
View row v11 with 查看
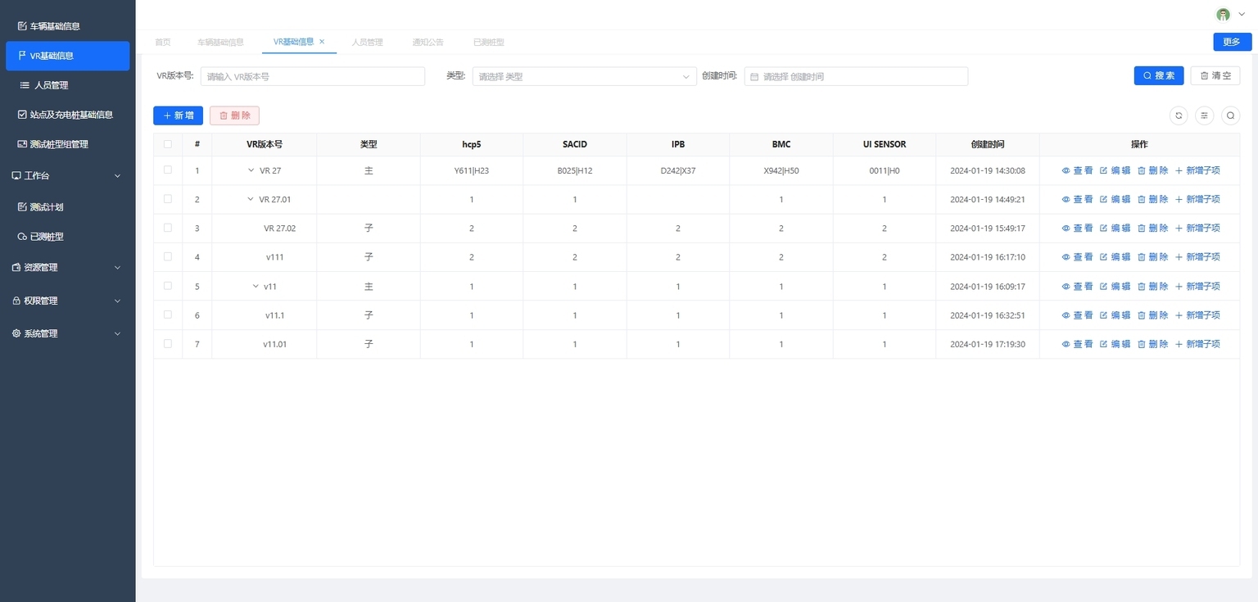pos(1078,286)
